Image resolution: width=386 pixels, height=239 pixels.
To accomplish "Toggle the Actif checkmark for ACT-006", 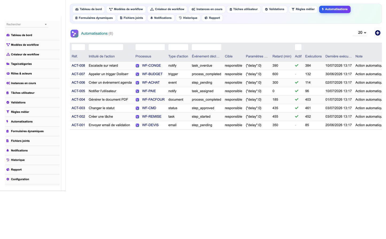I will (297, 83).
